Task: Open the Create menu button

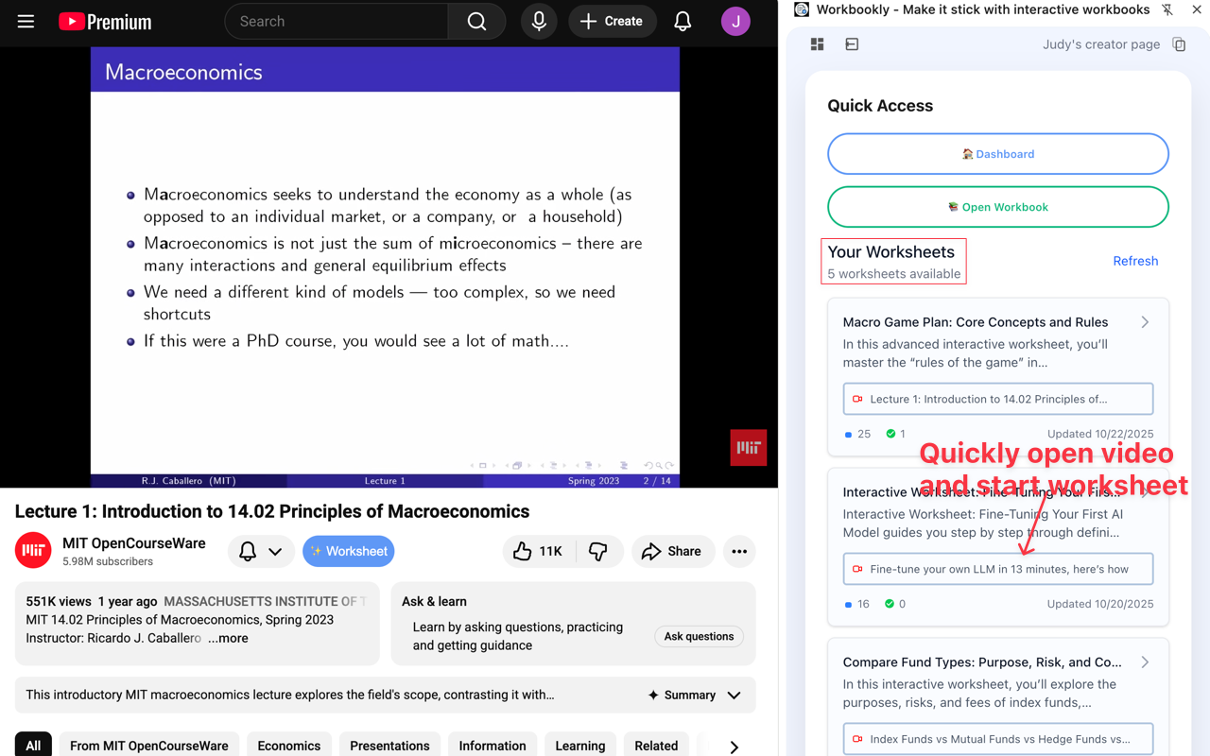Action: point(613,21)
